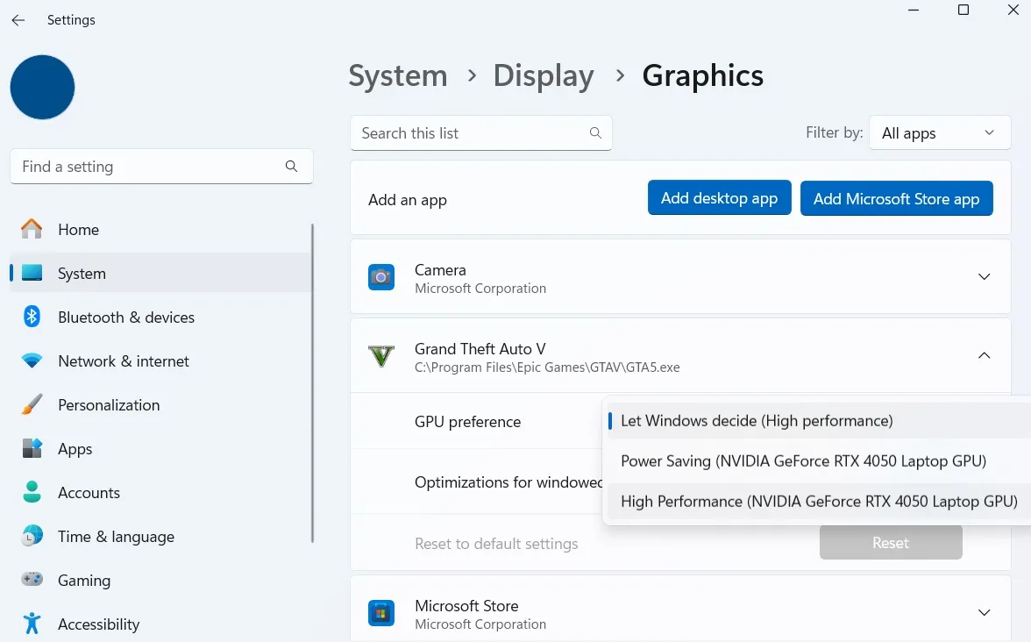Open Time & language settings
The image size is (1031, 642).
(116, 536)
